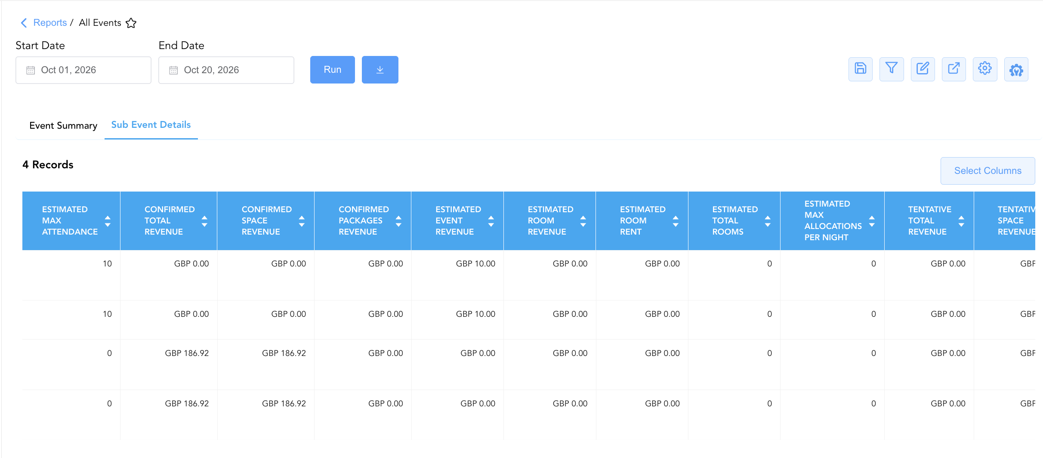Sort by Tentative Total Revenue column
The width and height of the screenshot is (1043, 458).
pos(961,221)
